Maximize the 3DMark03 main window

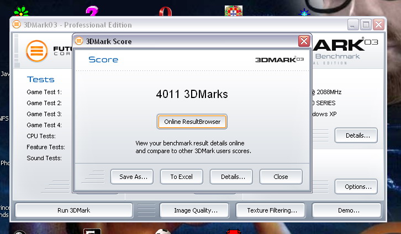366,25
